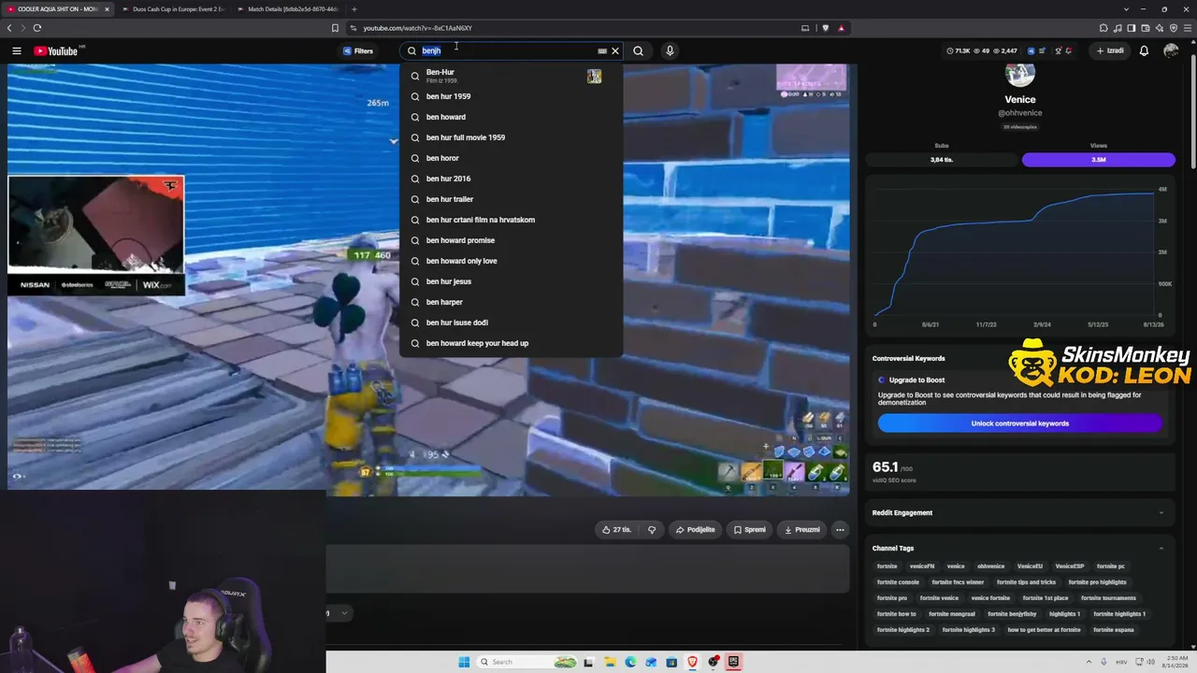The image size is (1197, 673).
Task: Select the Views stat tab
Action: tap(1098, 160)
